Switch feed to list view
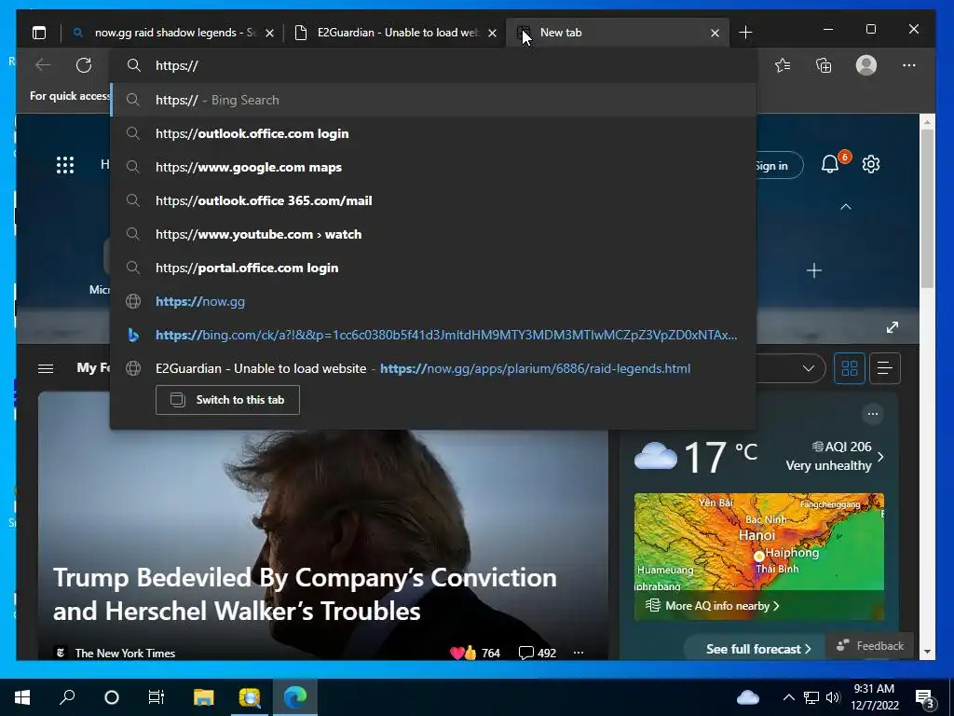 point(885,368)
